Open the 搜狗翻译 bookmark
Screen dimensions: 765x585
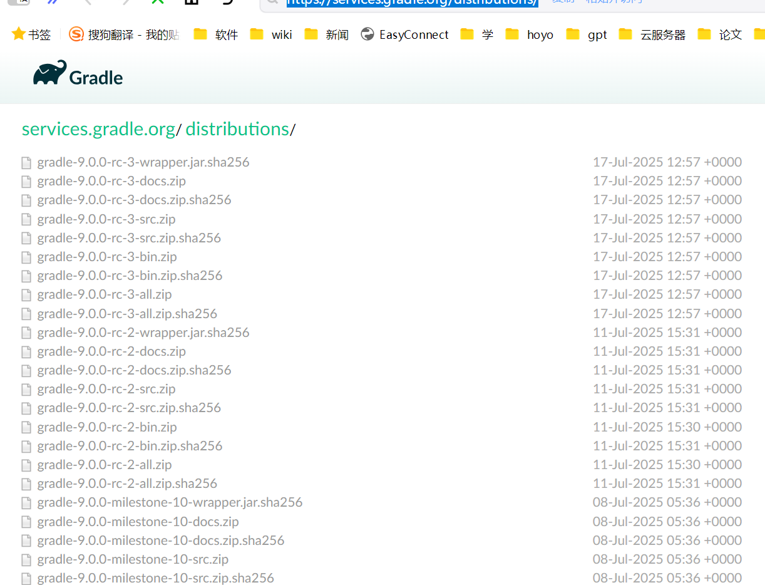(124, 34)
